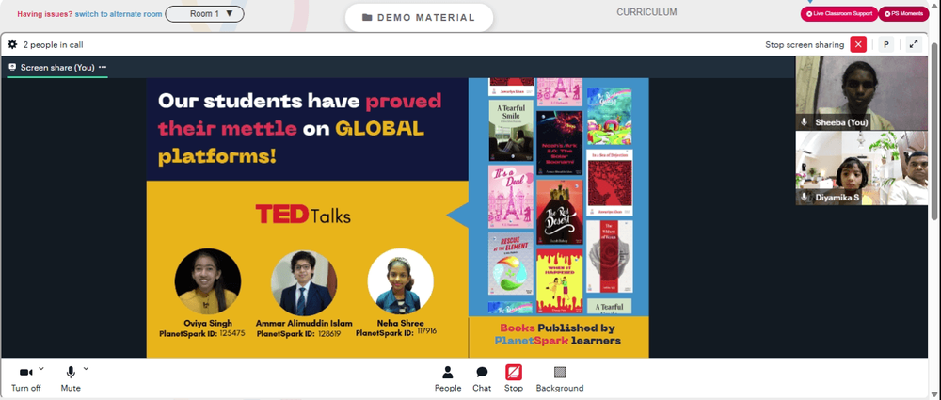Image resolution: width=941 pixels, height=400 pixels.
Task: Click the Having issues? text
Action: pyautogui.click(x=45, y=14)
